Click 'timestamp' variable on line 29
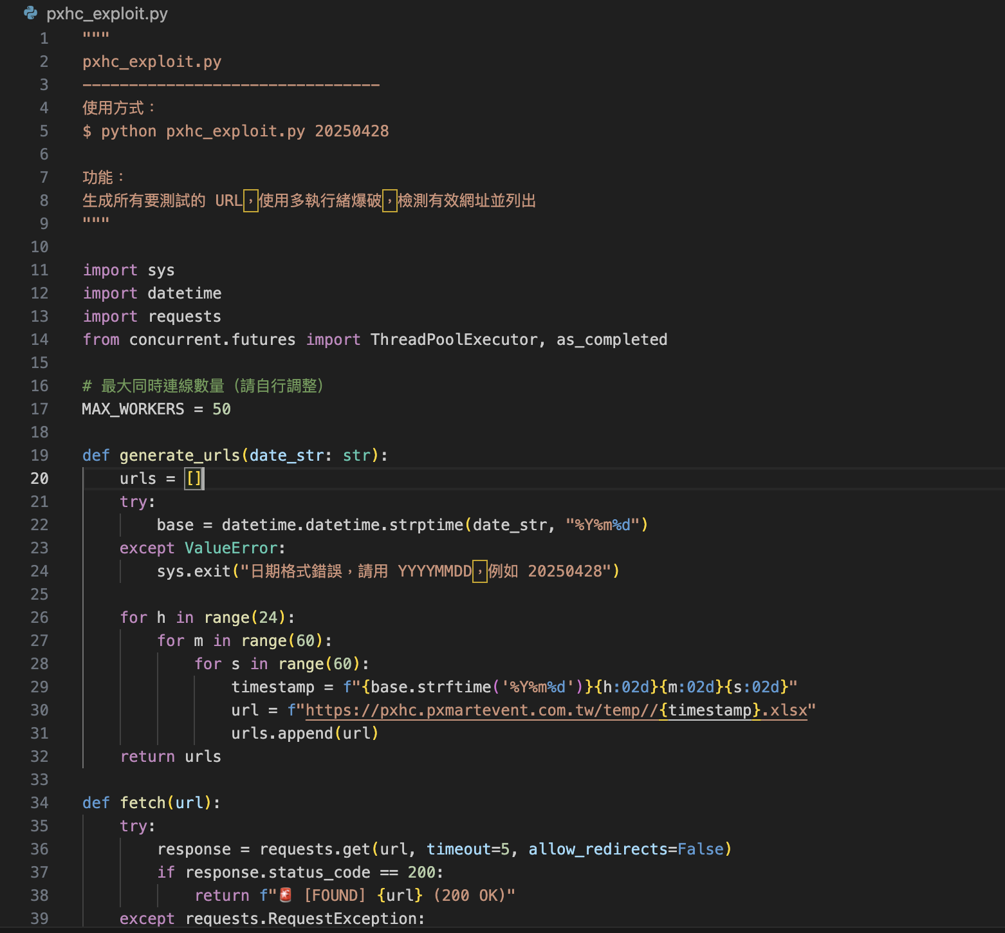This screenshot has width=1005, height=933. (273, 687)
